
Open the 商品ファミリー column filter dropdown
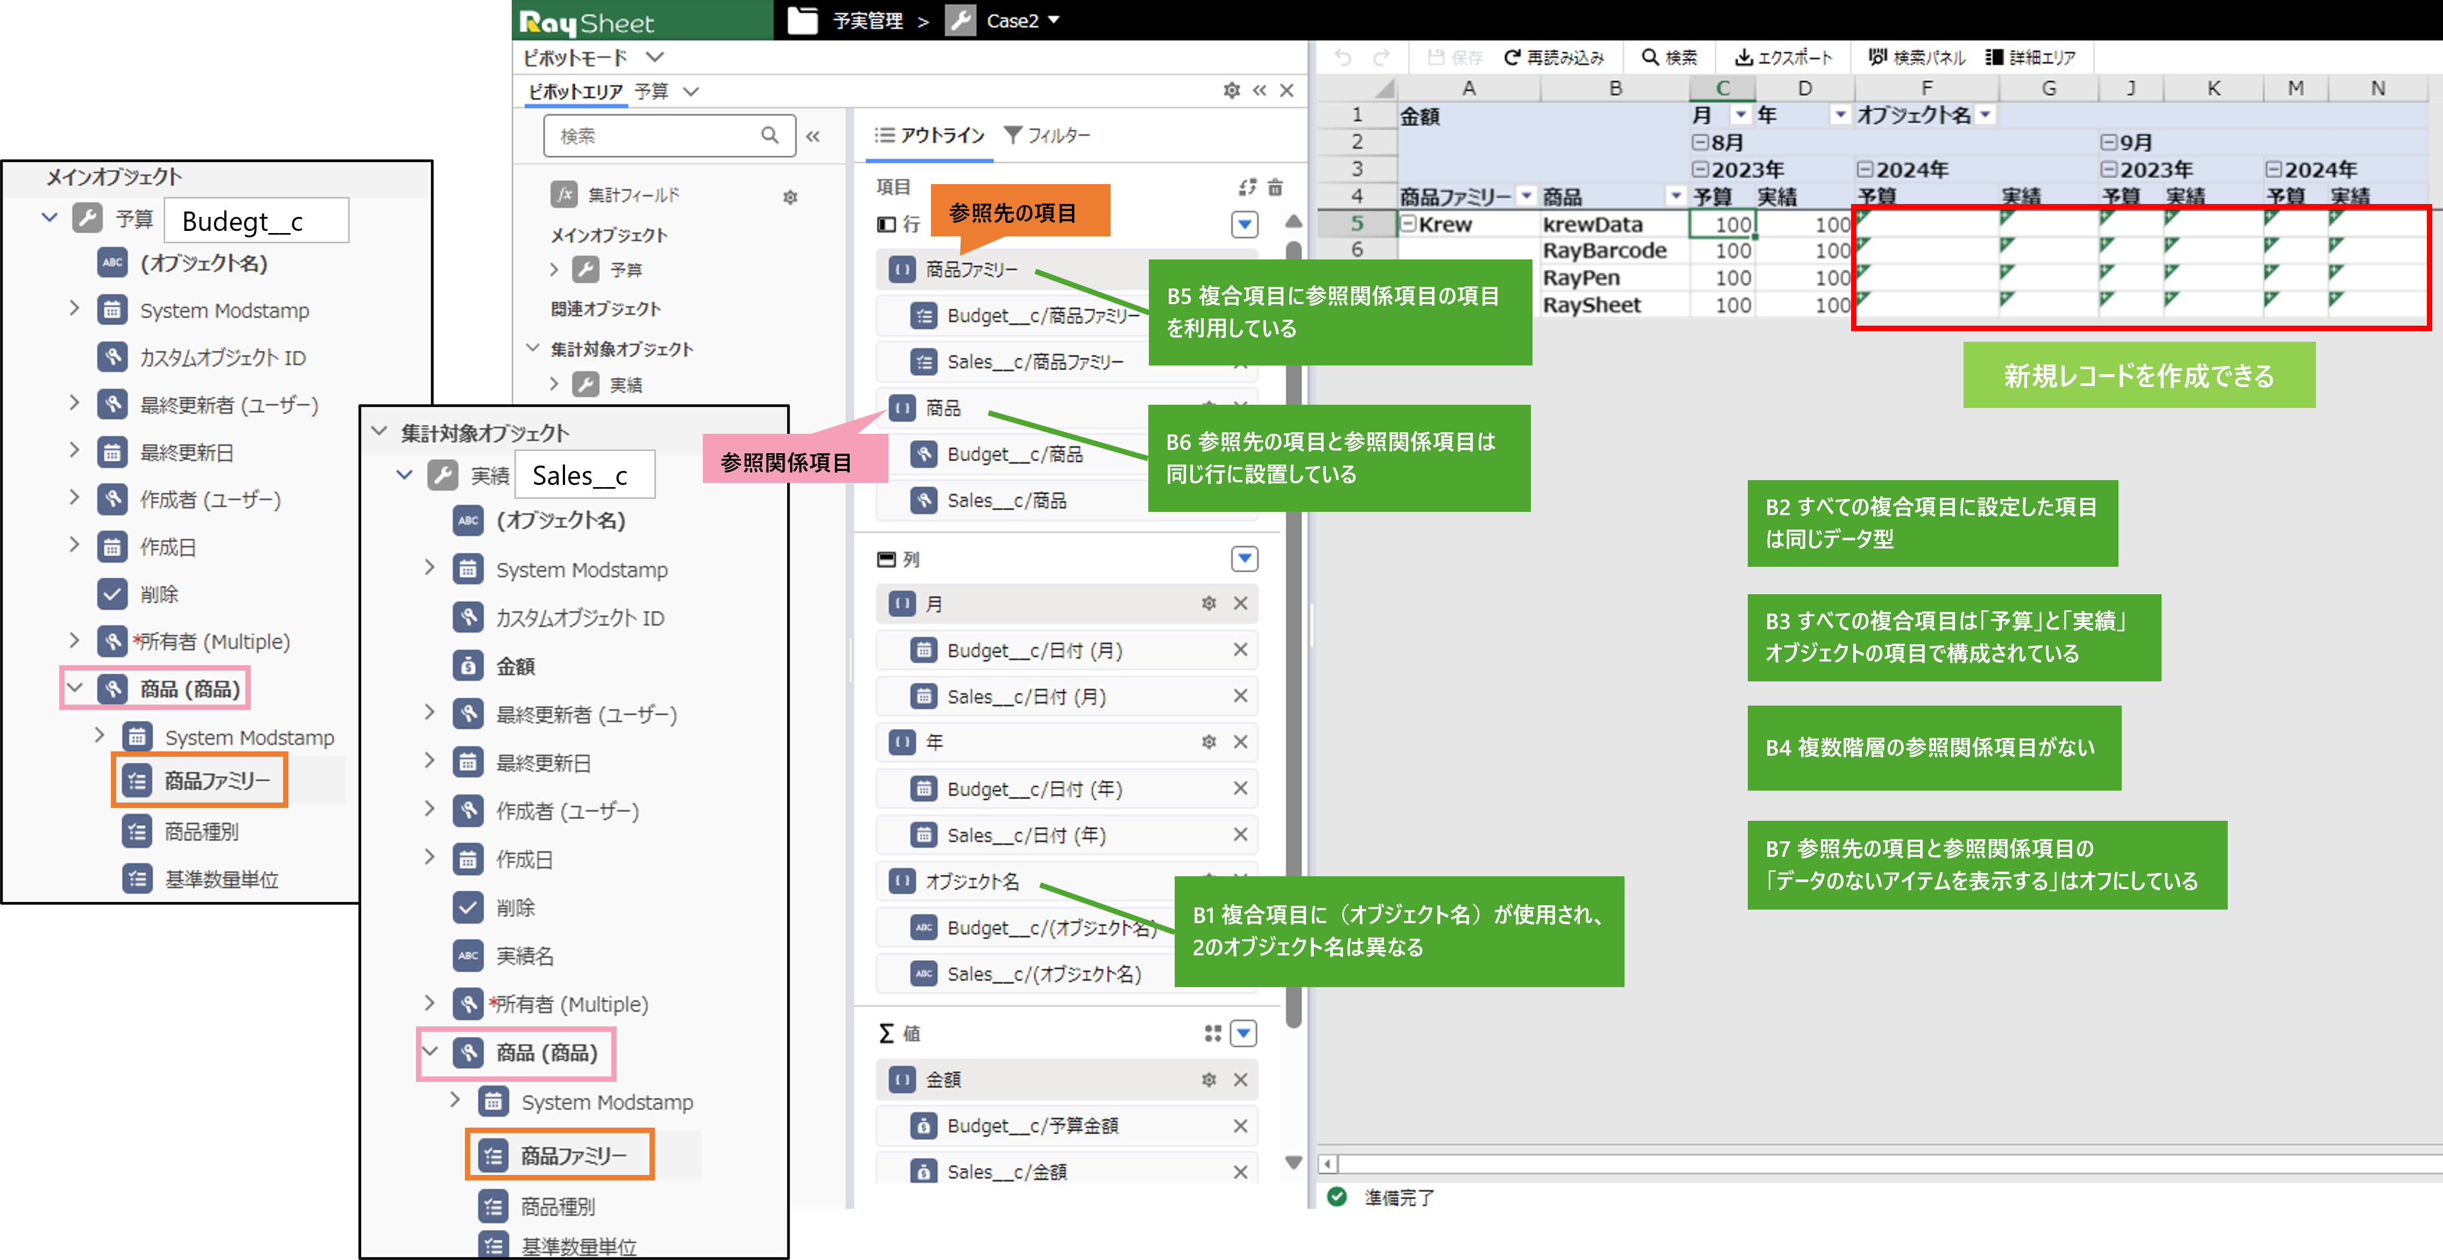[1526, 196]
